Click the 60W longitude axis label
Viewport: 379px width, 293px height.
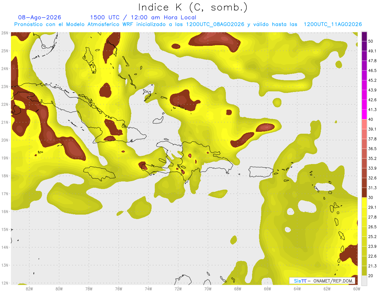[x=357, y=289]
